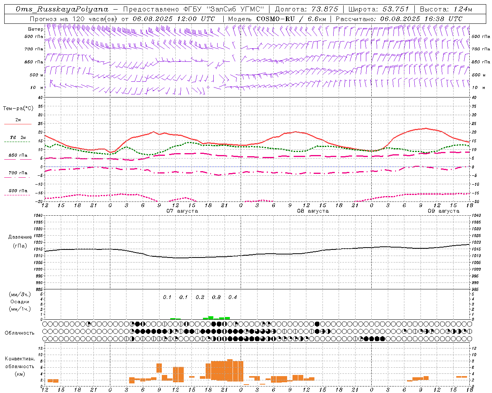Click the 0.2 three-hour precipitation value
The height and width of the screenshot is (393, 492).
200,297
